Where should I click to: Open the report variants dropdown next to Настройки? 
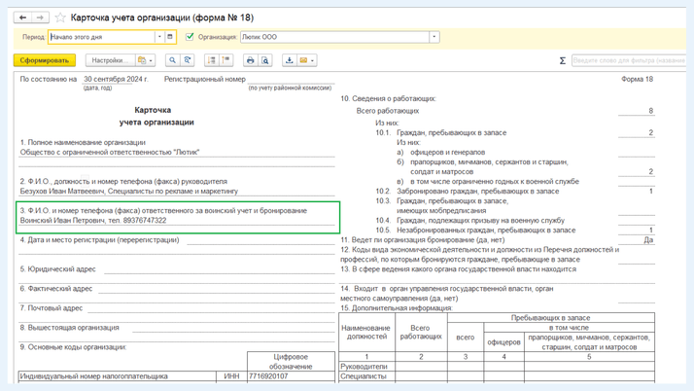tap(144, 60)
